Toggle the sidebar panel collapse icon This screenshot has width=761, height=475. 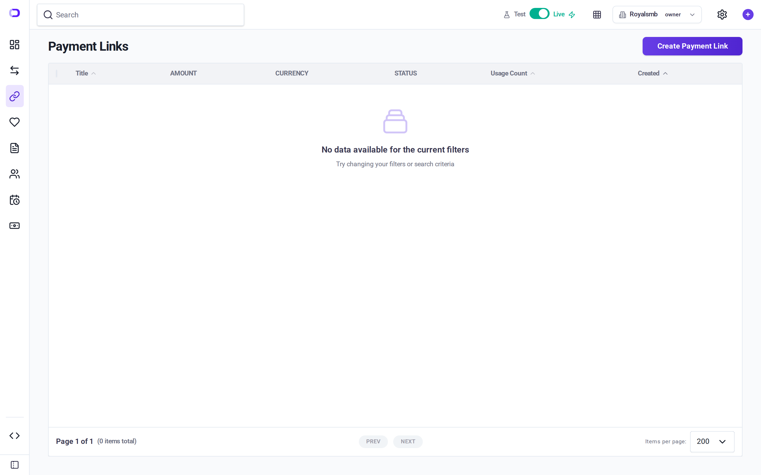click(x=15, y=465)
